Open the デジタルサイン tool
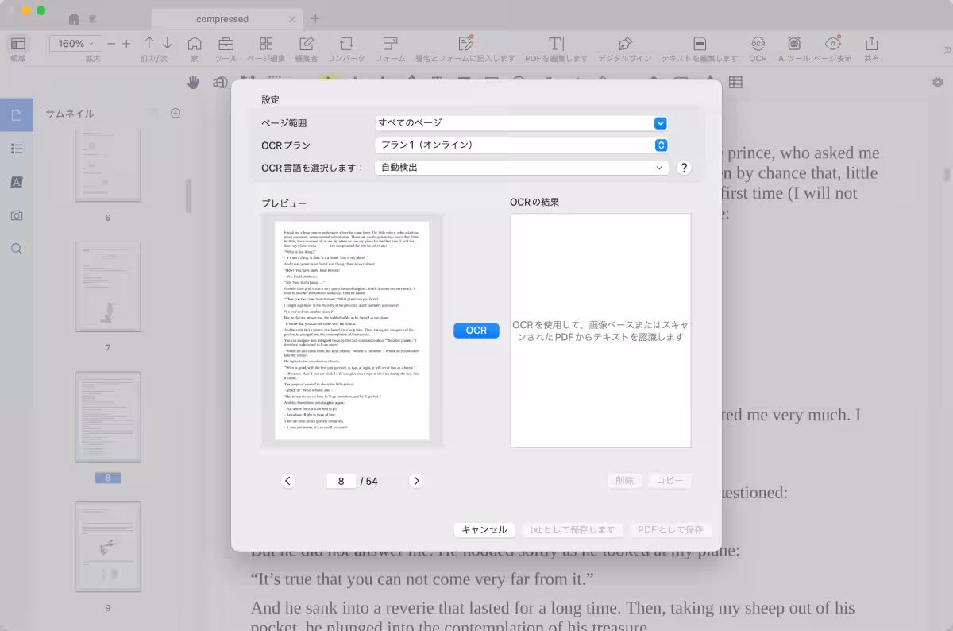The width and height of the screenshot is (953, 631). point(623,48)
